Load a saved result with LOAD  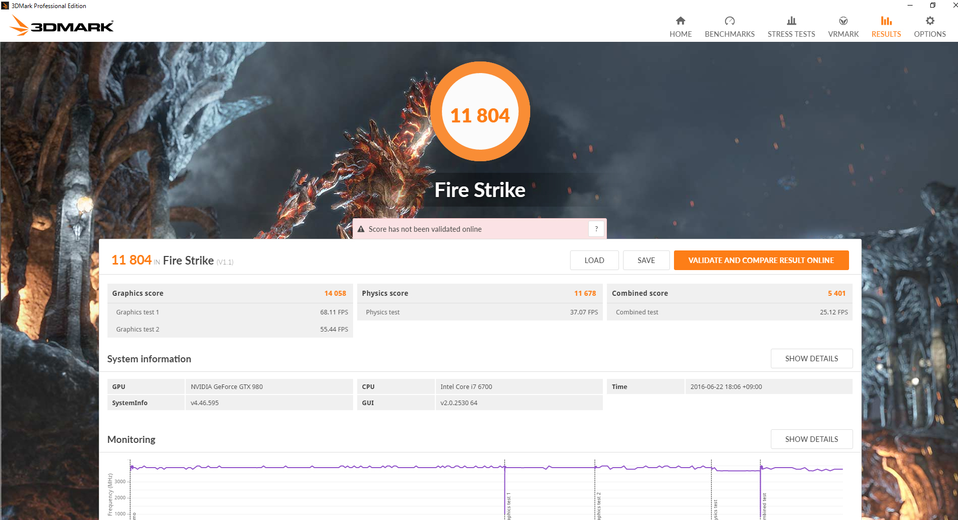[594, 261]
